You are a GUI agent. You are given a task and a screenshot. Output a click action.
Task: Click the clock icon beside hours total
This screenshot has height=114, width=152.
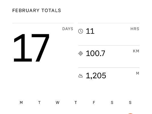click(x=81, y=31)
